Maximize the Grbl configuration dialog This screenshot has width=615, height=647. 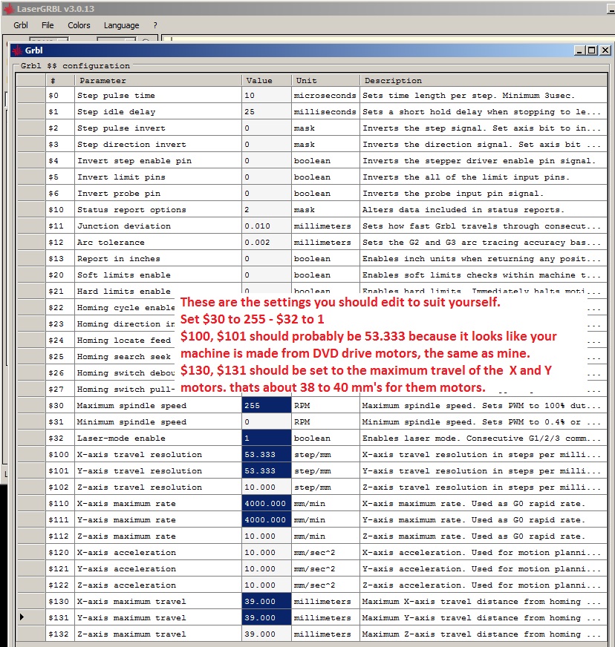(592, 50)
